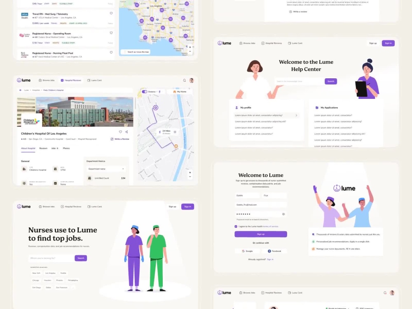Open the walking mode dropdown beside Distance
Viewport: 412px width, 309px height.
point(161,92)
